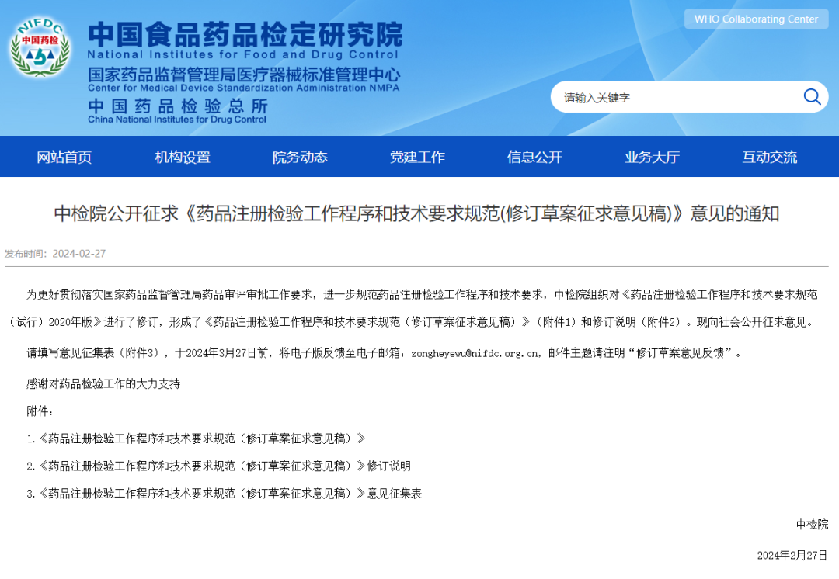Click the magnifier search icon
This screenshot has height=579, width=839.
pos(812,97)
